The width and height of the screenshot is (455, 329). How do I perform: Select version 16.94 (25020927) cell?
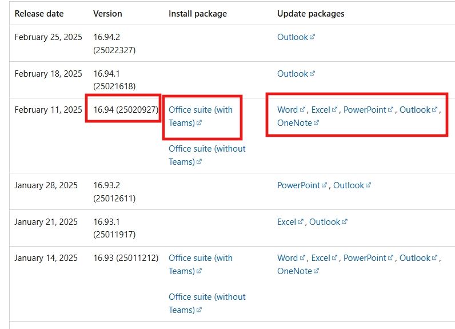pyautogui.click(x=126, y=110)
